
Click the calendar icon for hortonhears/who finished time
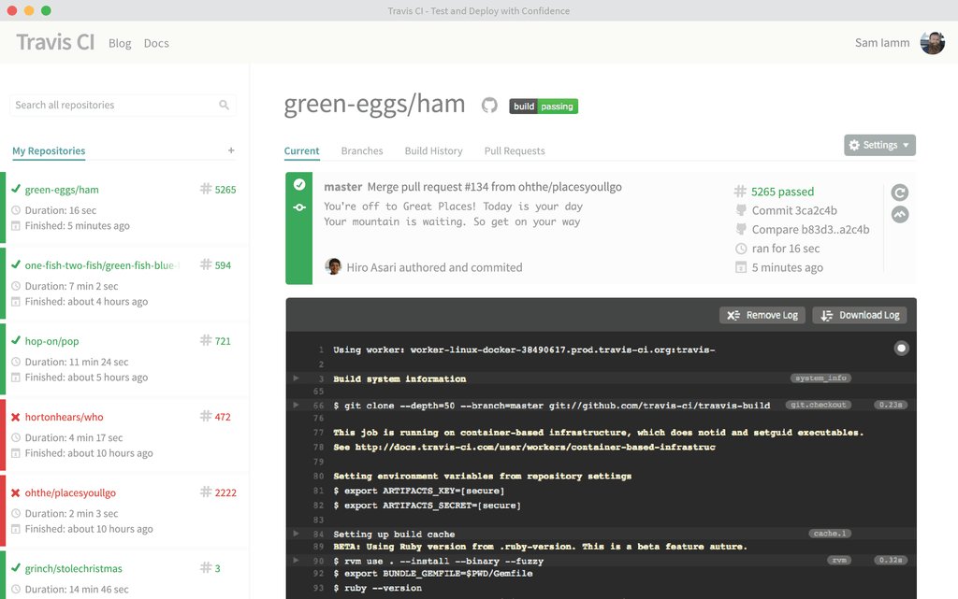(x=16, y=453)
